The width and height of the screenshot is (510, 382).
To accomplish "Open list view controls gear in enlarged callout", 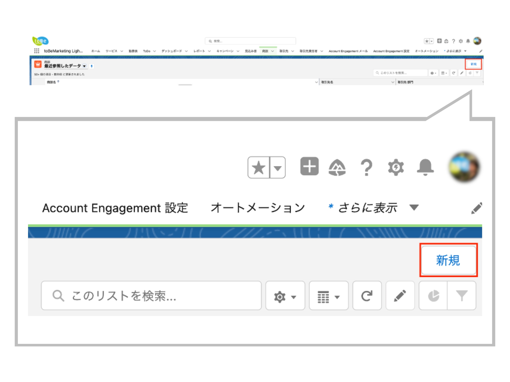I will pos(285,296).
